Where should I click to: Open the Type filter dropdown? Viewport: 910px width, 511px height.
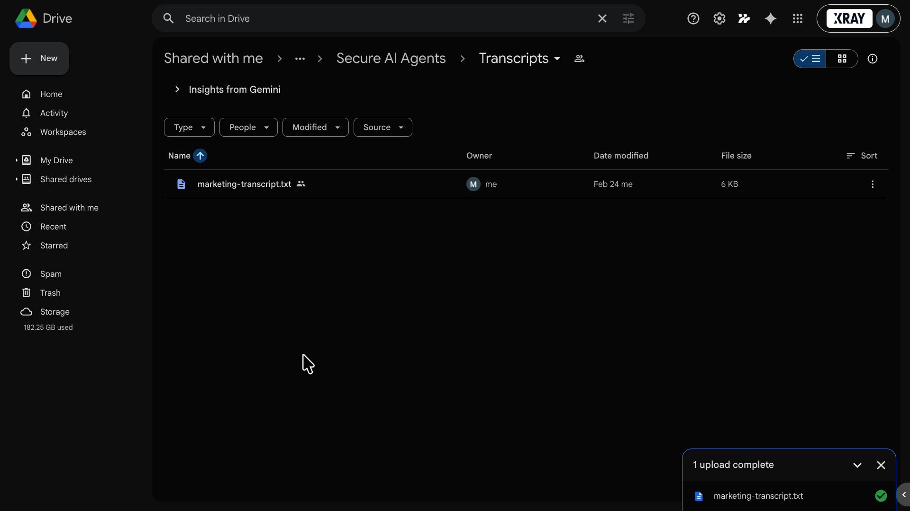pos(189,127)
